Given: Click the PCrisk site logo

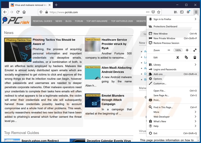Looking at the screenshot, I should (x=16, y=21).
